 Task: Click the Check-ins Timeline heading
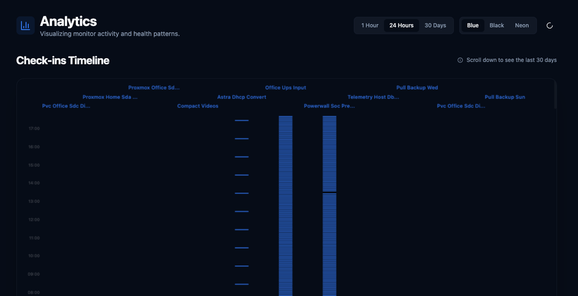63,61
